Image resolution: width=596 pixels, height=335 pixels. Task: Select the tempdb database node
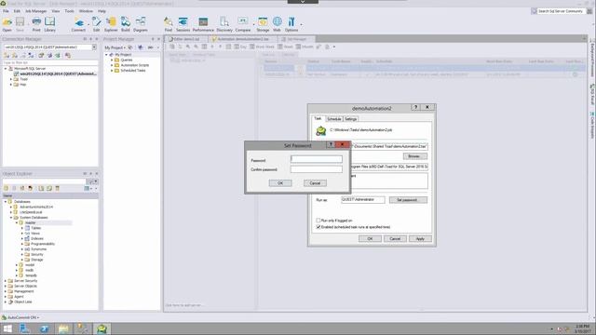pyautogui.click(x=31, y=275)
